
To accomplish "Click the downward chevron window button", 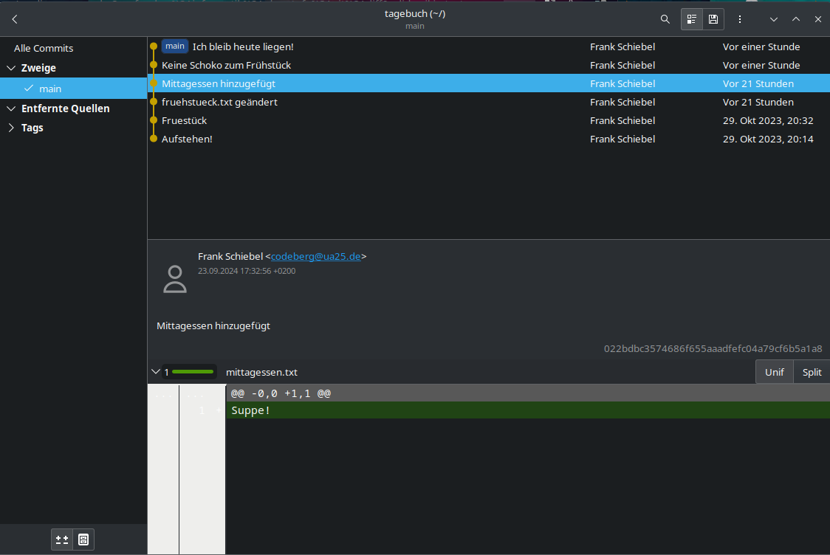I will [773, 19].
